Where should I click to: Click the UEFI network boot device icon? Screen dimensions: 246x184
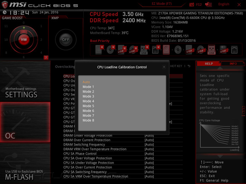[156, 50]
